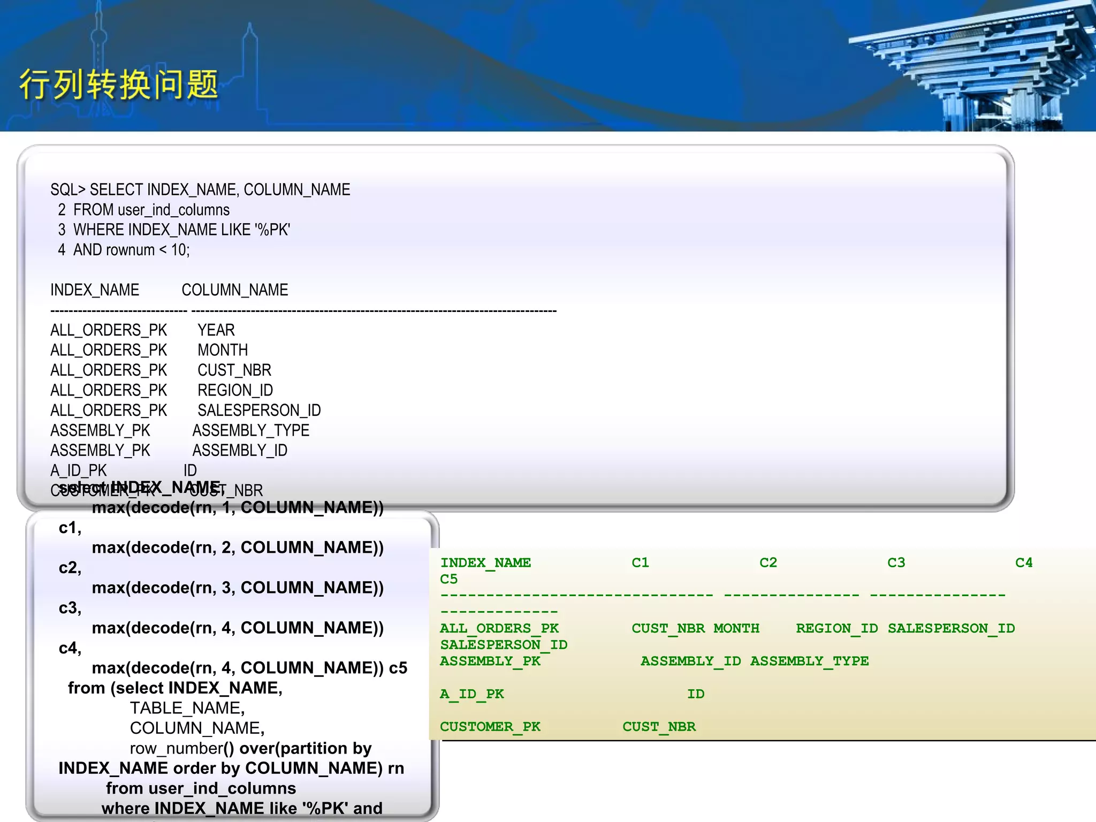Click the slide title 行列转换问题
The width and height of the screenshot is (1096, 822).
point(119,85)
